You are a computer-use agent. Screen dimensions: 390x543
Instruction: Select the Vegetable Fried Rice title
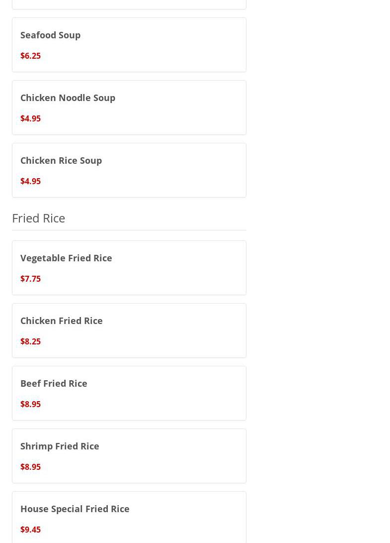66,258
